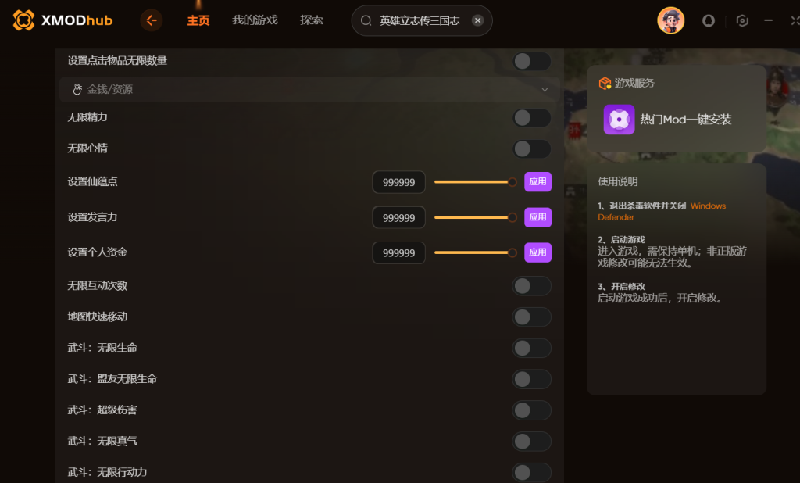The height and width of the screenshot is (483, 800).
Task: Click the purple 热门Mod一键安装 icon
Action: (619, 120)
